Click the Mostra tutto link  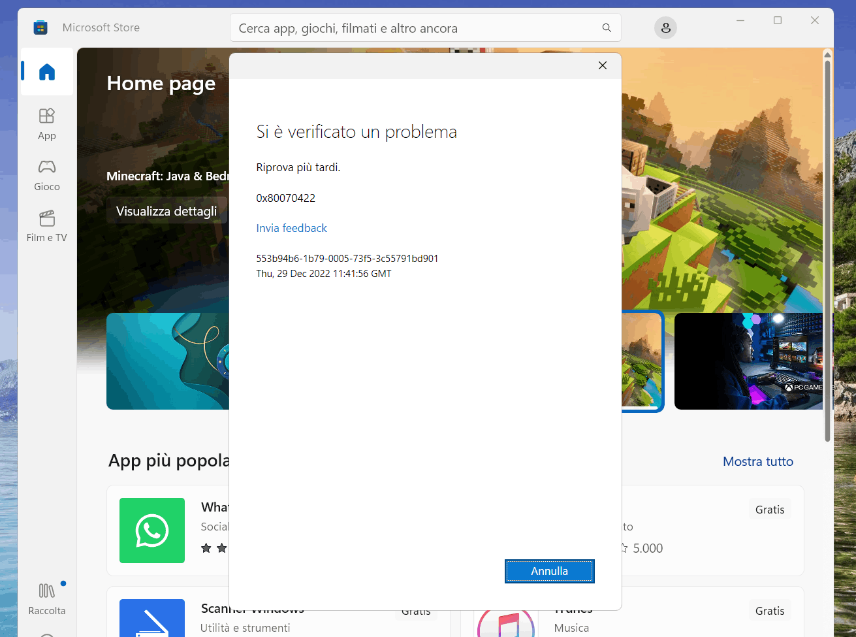tap(758, 461)
